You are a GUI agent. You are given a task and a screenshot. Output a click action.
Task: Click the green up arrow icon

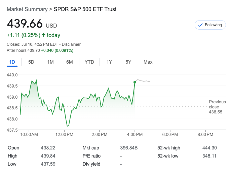point(44,35)
